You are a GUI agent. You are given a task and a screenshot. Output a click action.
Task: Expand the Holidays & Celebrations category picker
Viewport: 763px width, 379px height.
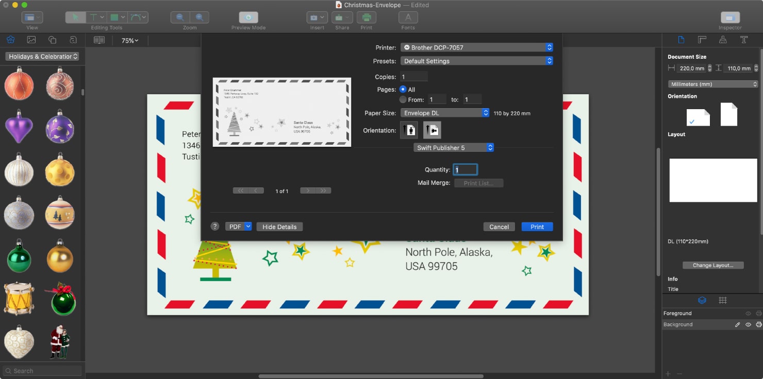pos(41,56)
